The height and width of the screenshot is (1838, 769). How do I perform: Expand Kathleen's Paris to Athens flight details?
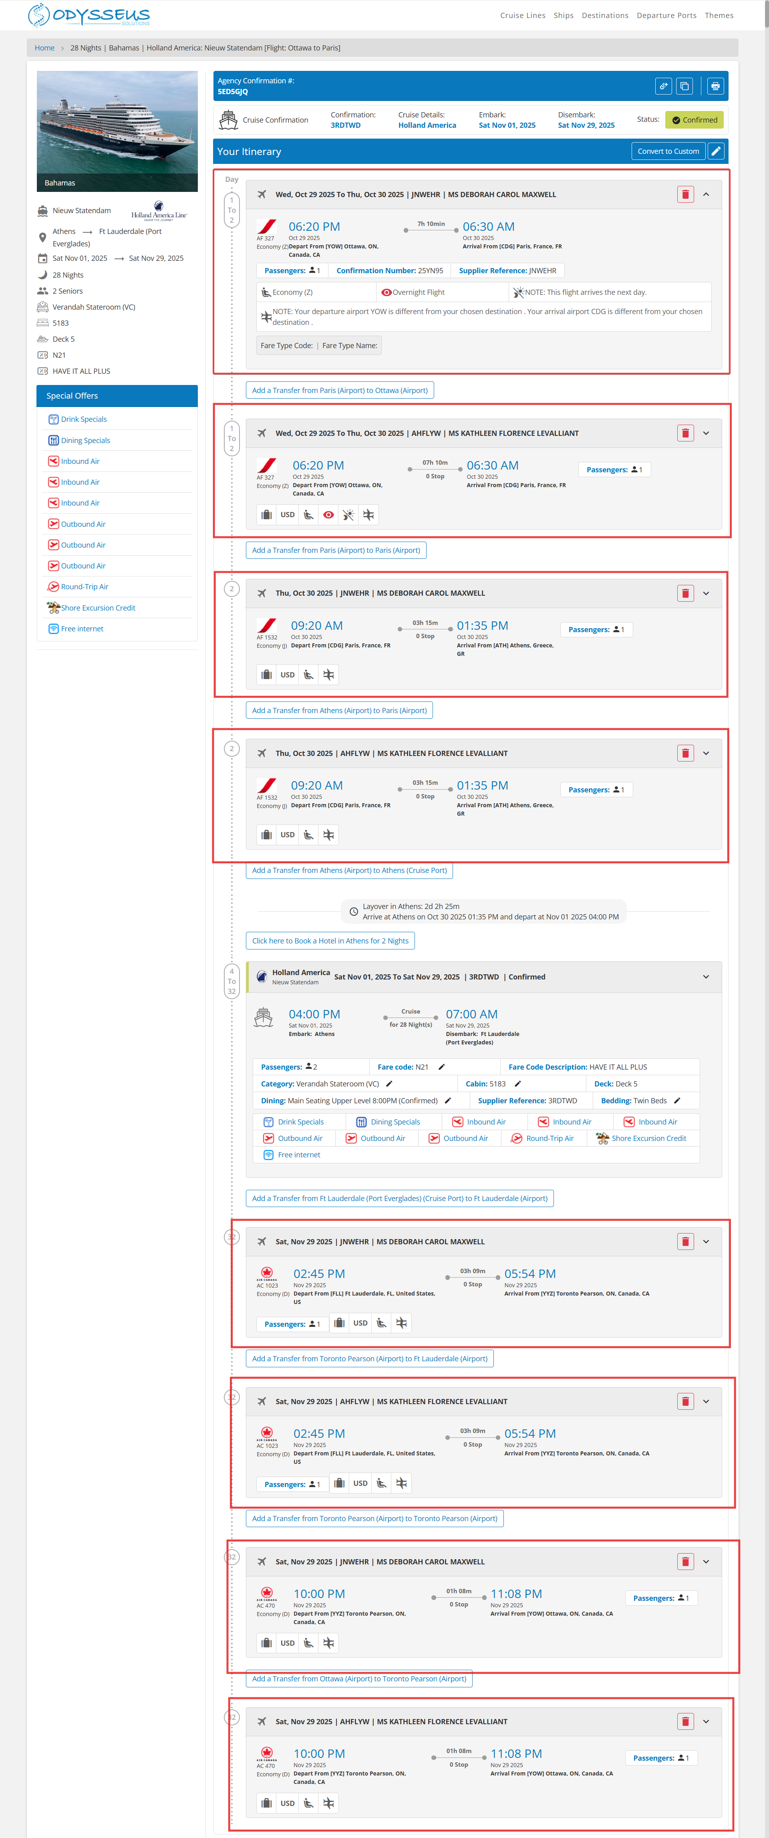(x=705, y=754)
